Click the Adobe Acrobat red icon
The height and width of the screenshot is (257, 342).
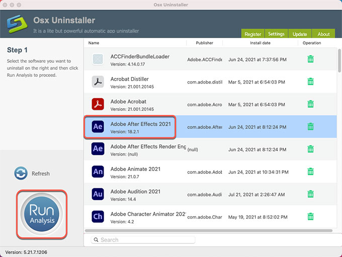pyautogui.click(x=98, y=104)
